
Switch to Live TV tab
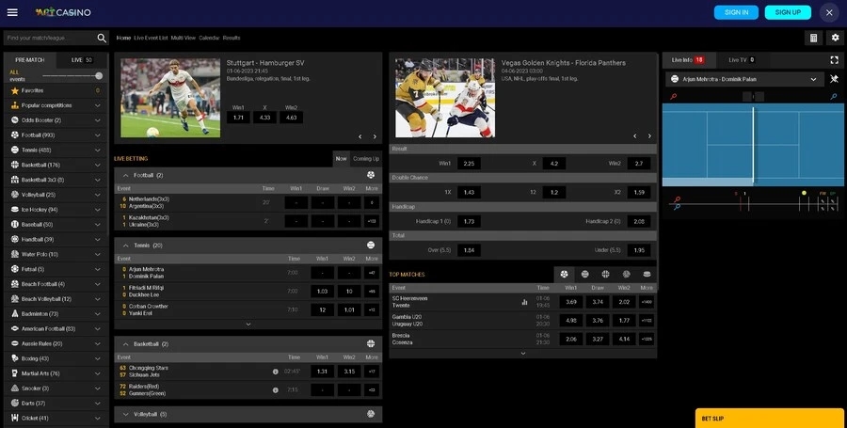click(x=742, y=60)
